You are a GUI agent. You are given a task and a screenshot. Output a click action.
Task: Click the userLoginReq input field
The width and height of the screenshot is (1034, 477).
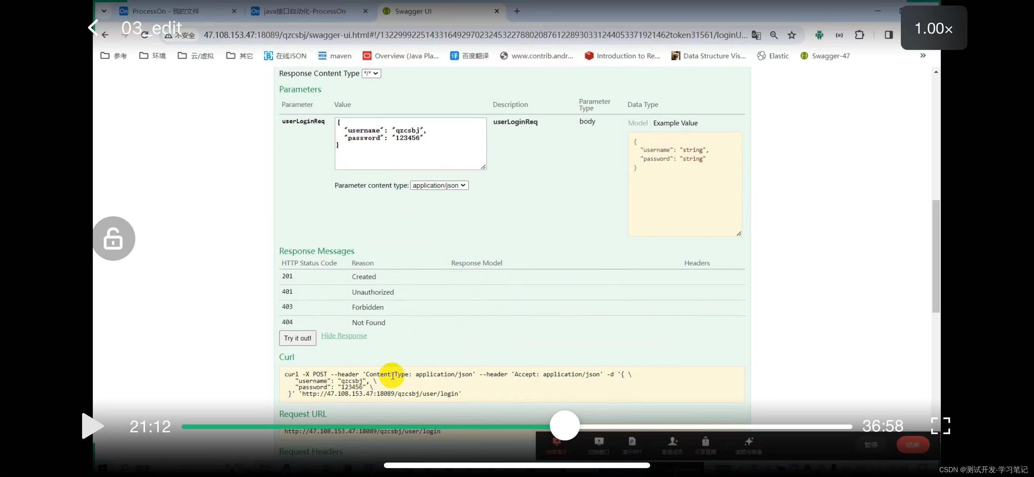[410, 142]
